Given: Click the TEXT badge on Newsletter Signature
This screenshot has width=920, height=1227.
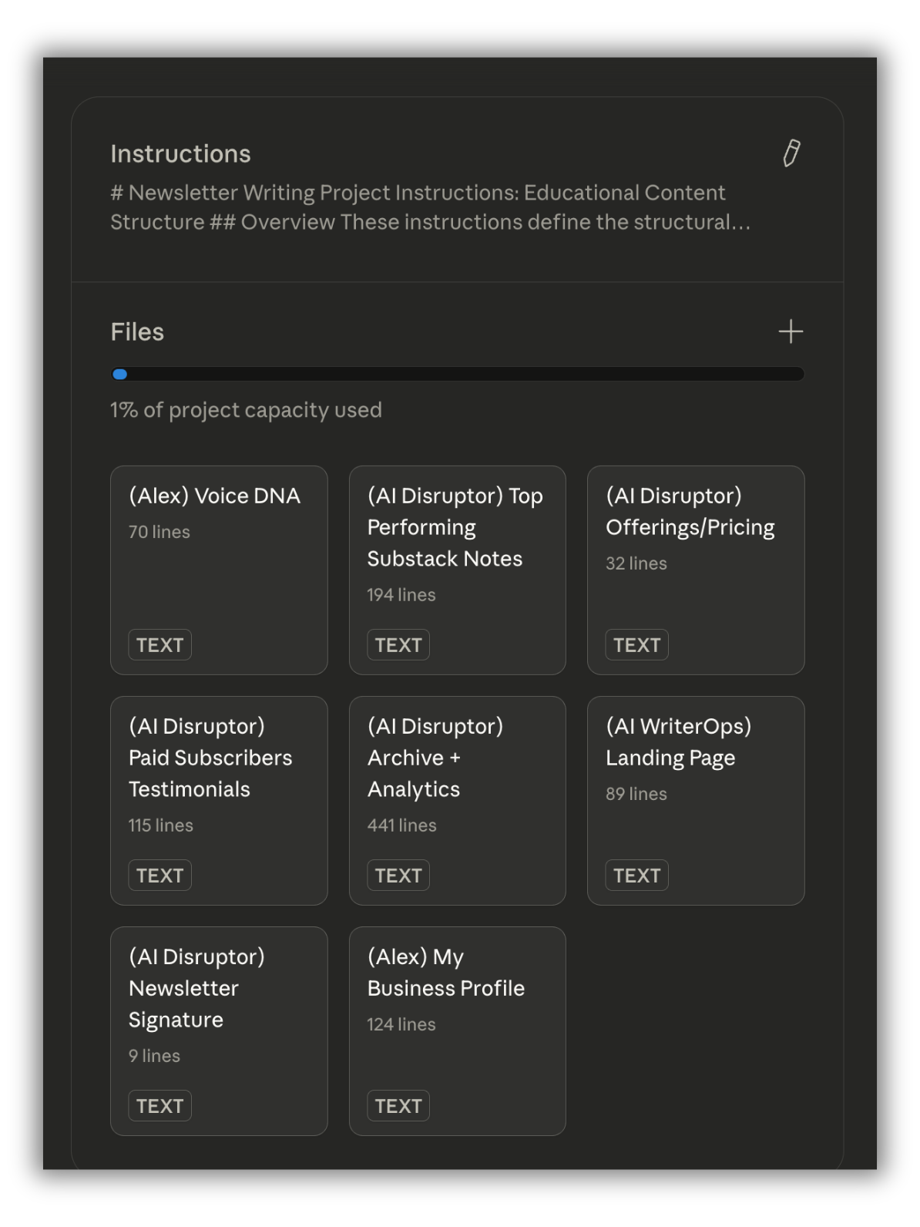Looking at the screenshot, I should click(x=159, y=1106).
